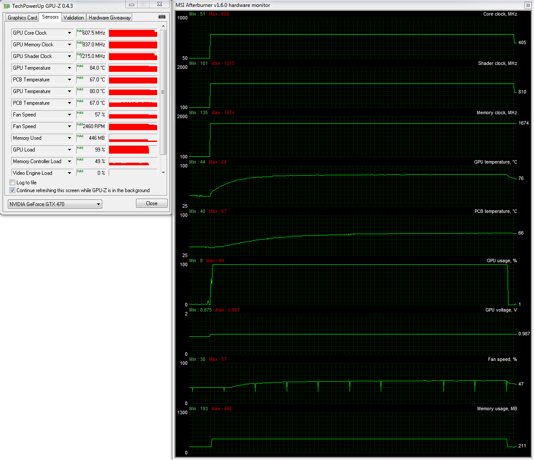
Task: Open the NVIDIA GeForce GTX 470 selector
Action: click(55, 204)
